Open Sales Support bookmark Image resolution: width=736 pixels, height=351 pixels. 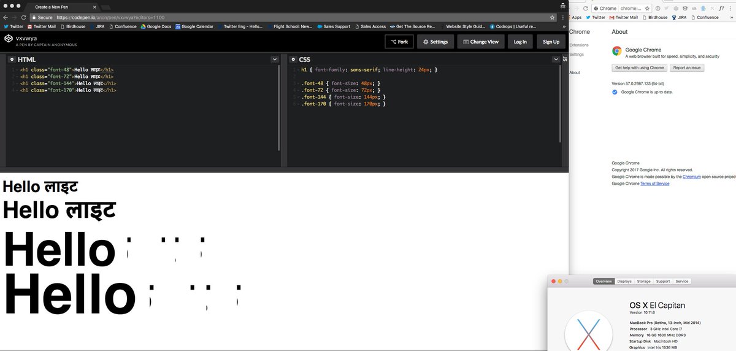334,26
